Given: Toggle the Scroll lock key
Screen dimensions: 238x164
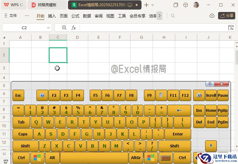Looking at the screenshot, I should [x=211, y=96].
